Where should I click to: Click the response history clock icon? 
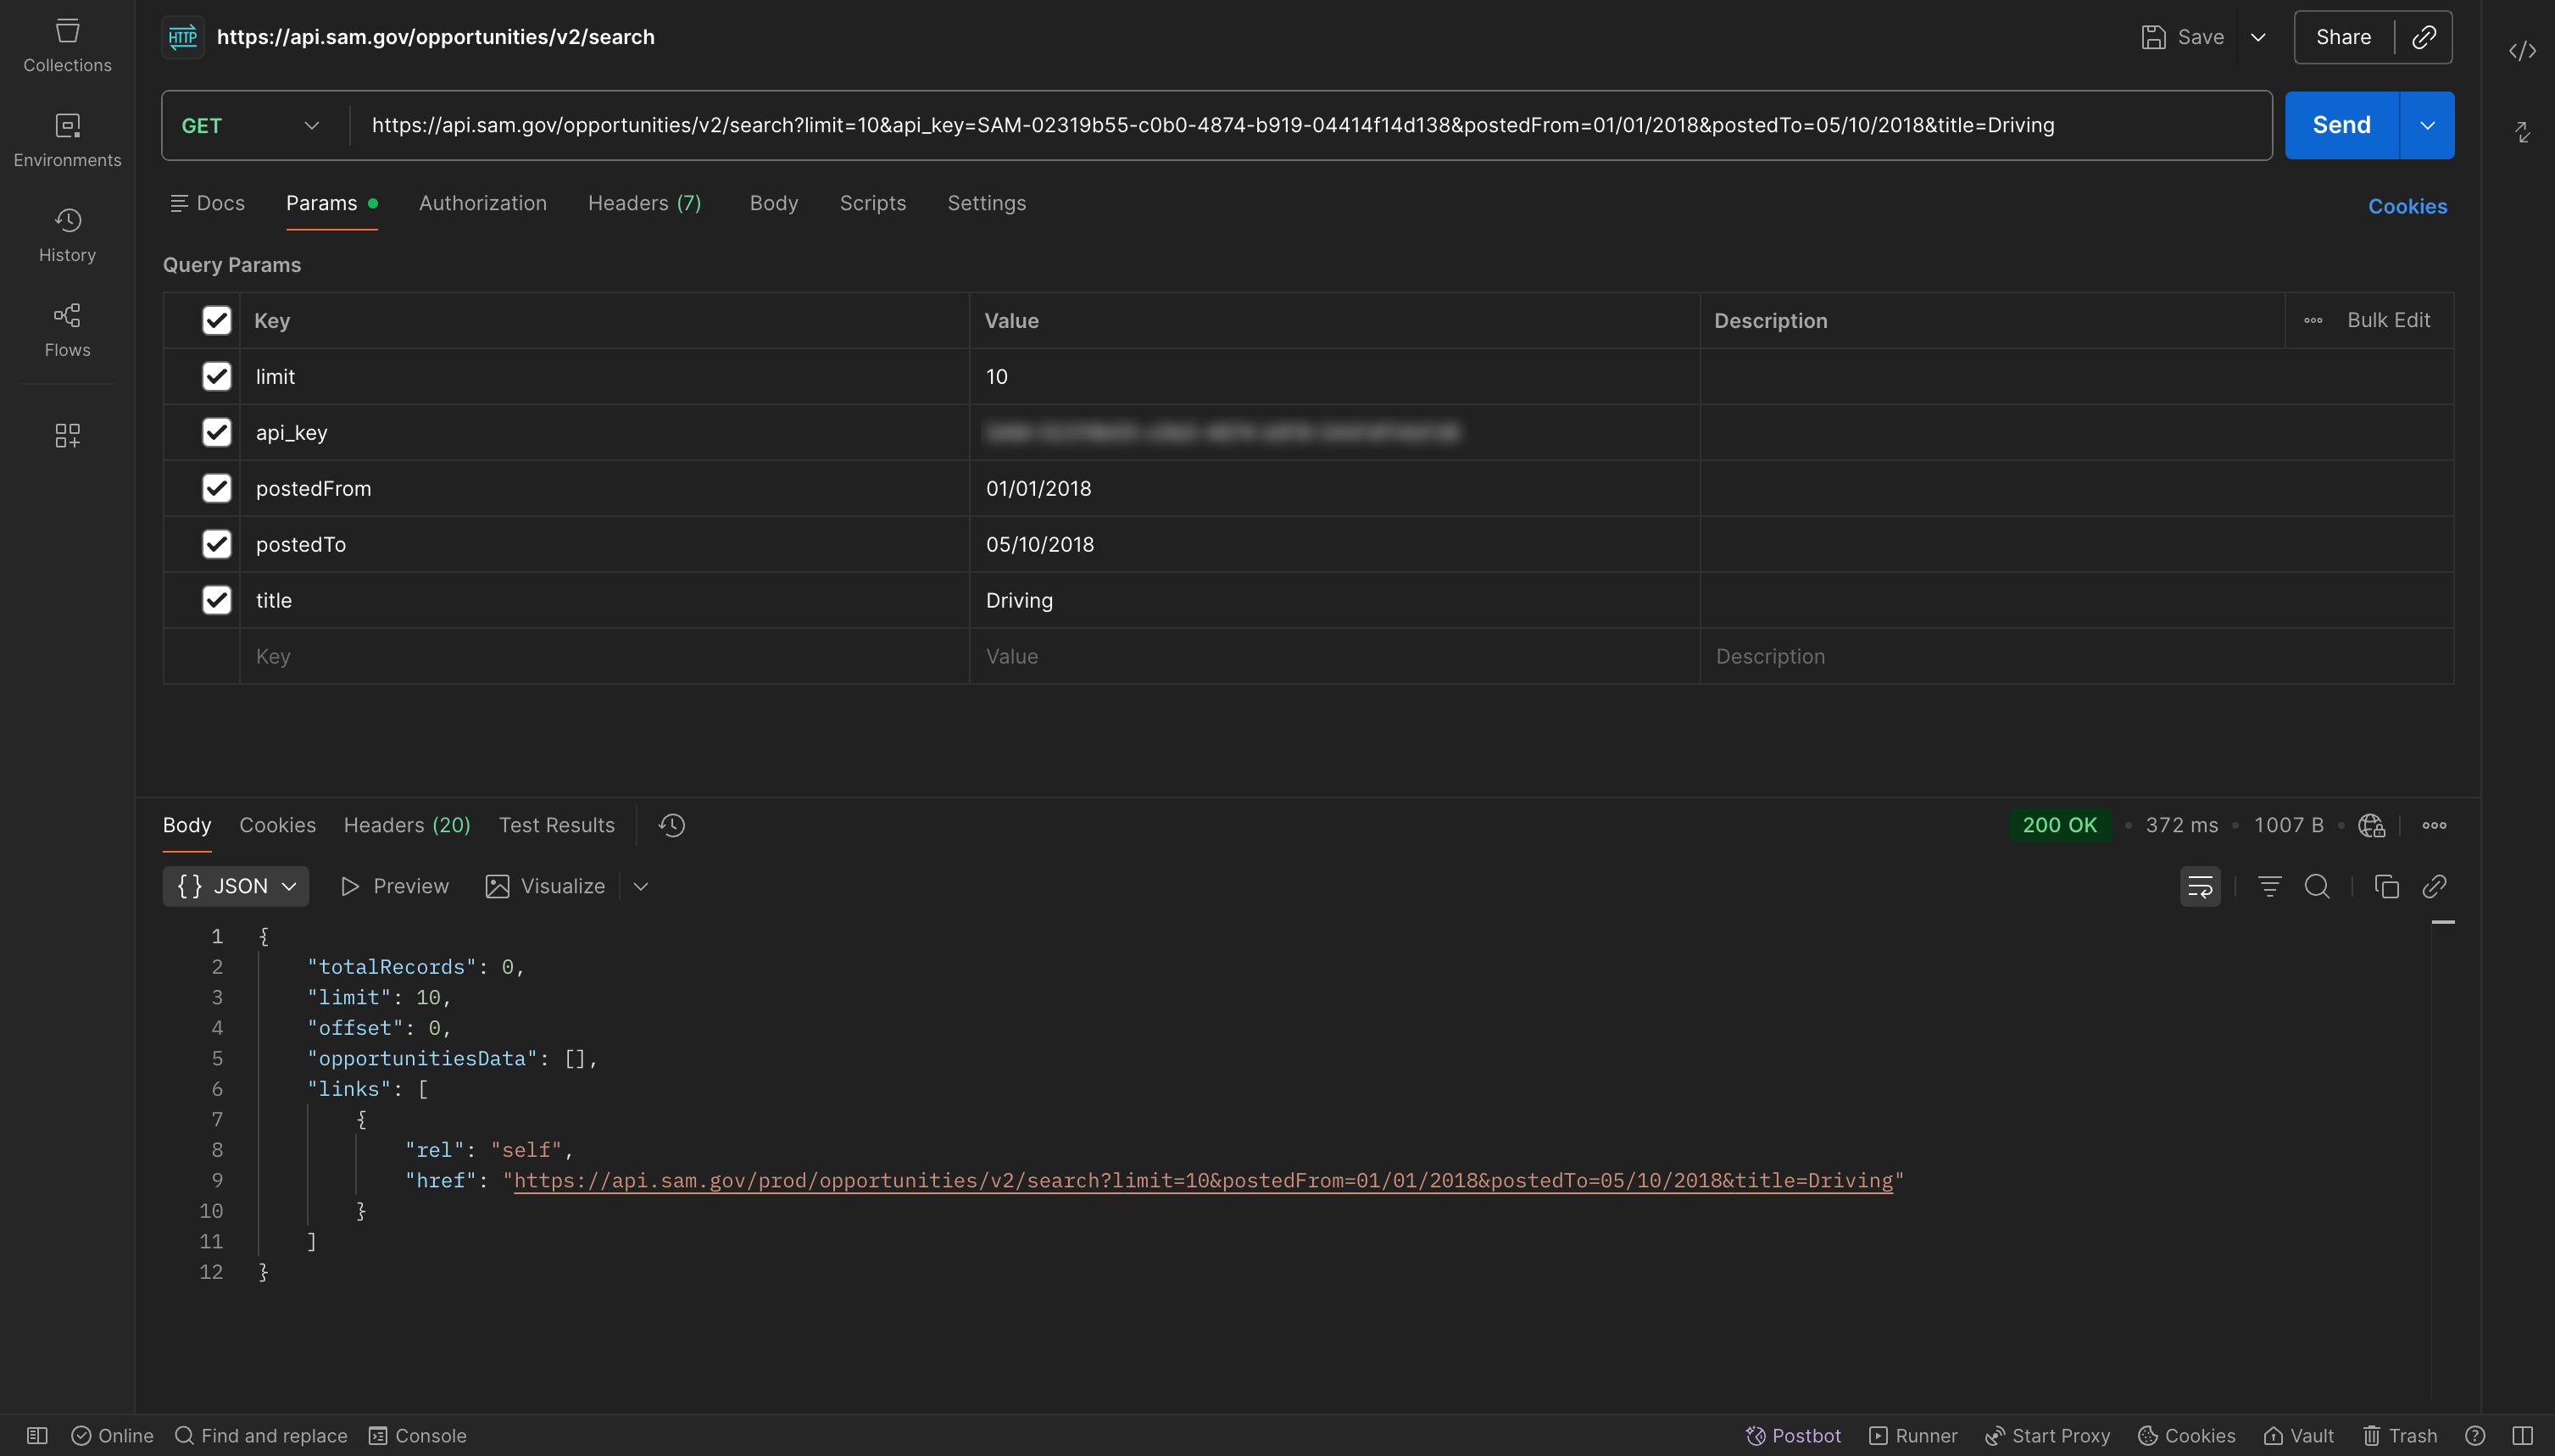point(672,825)
